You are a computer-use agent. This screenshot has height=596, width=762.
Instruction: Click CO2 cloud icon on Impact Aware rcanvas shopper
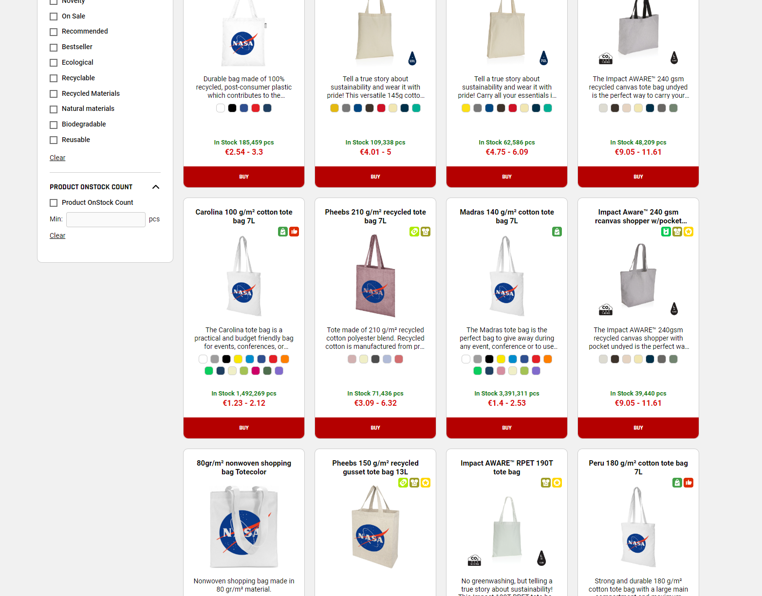(x=606, y=309)
